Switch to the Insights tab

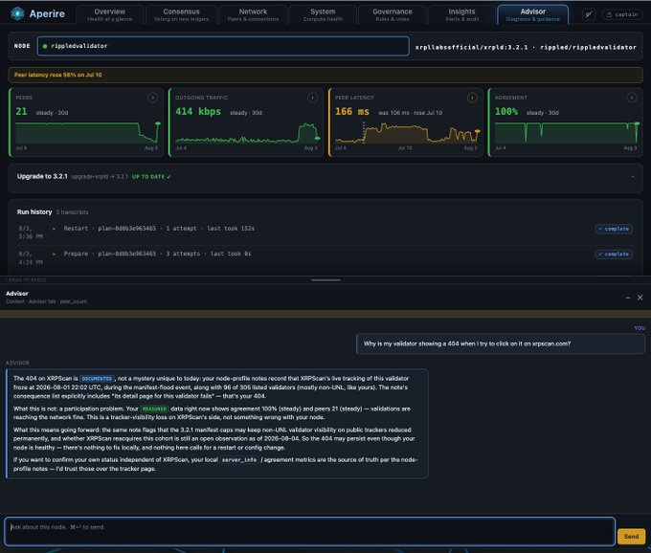[461, 14]
